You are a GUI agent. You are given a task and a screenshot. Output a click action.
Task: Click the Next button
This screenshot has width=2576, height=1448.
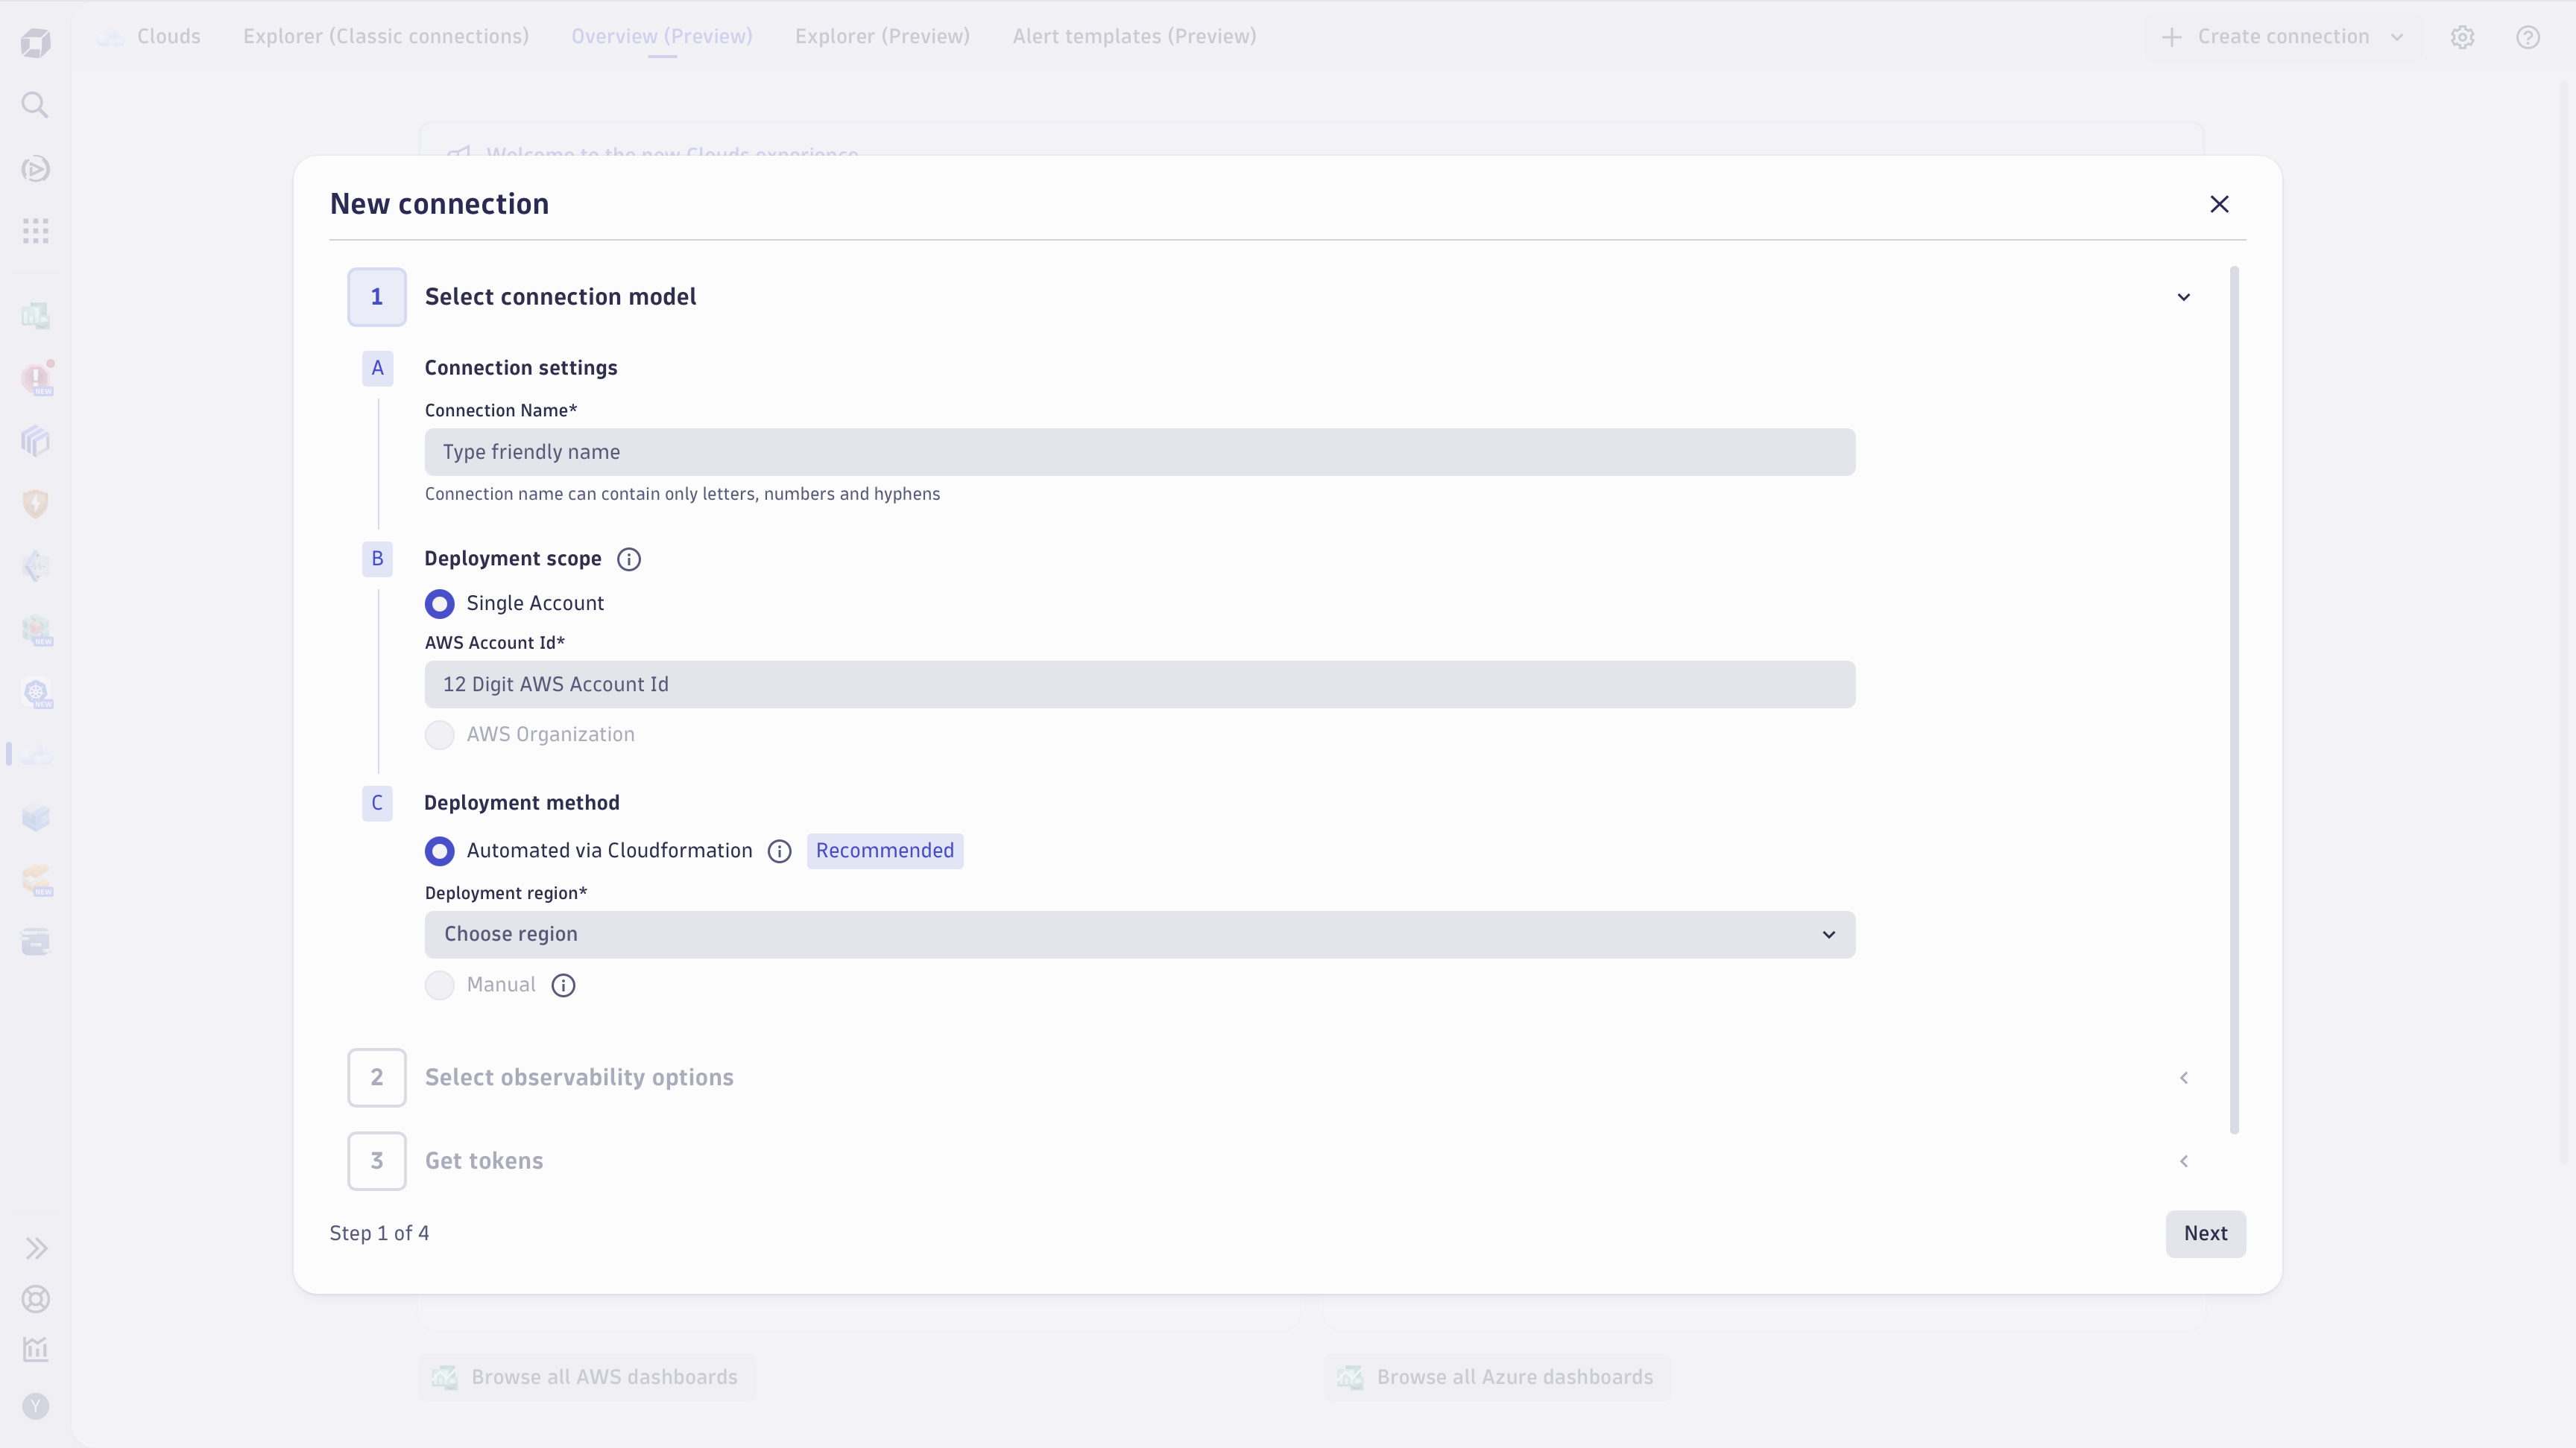click(x=2205, y=1233)
